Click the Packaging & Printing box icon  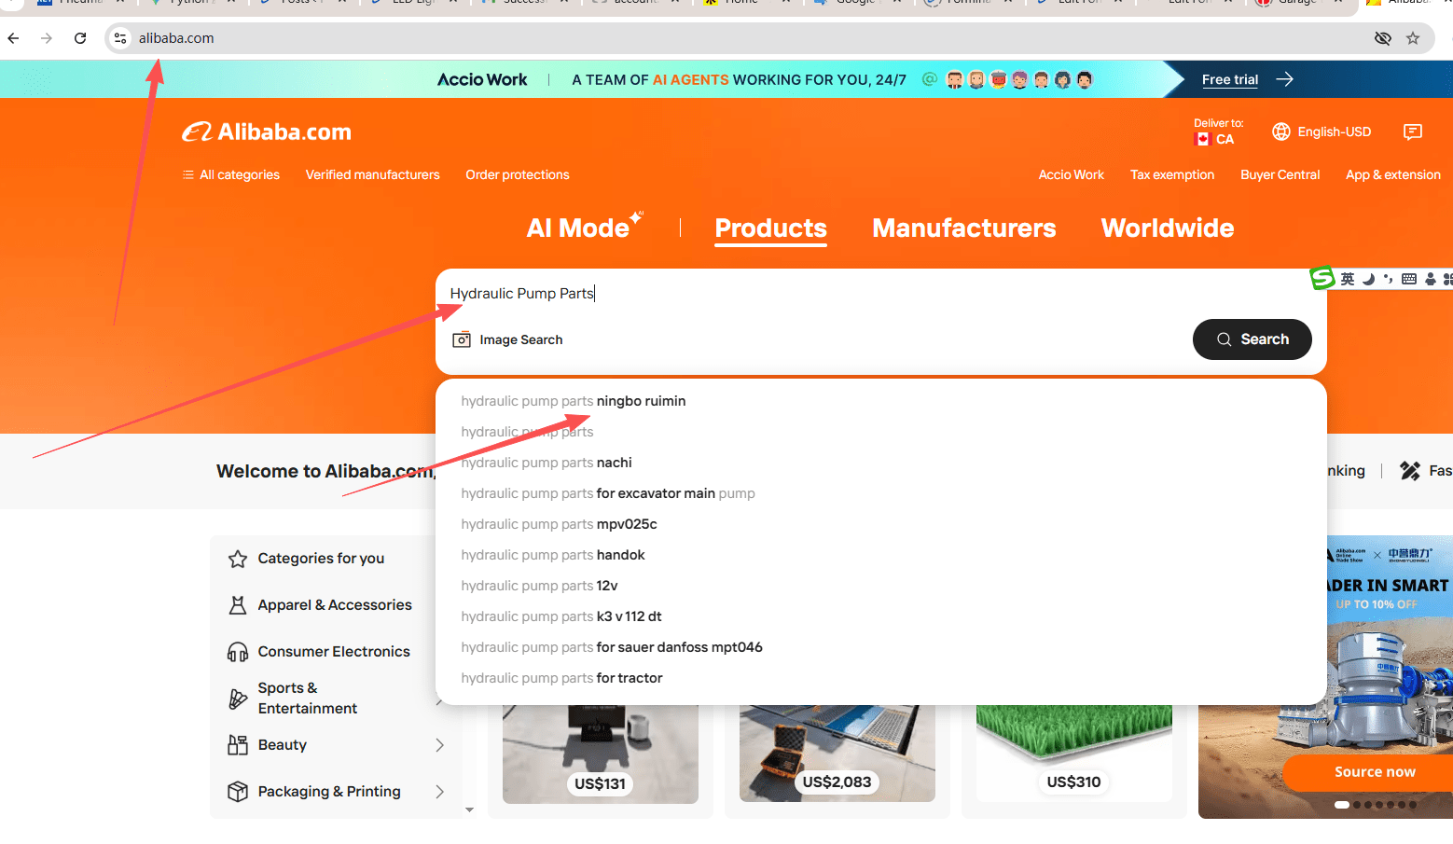[x=238, y=792]
